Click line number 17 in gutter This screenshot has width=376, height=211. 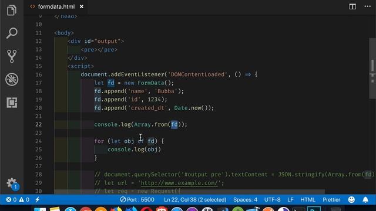(x=38, y=83)
